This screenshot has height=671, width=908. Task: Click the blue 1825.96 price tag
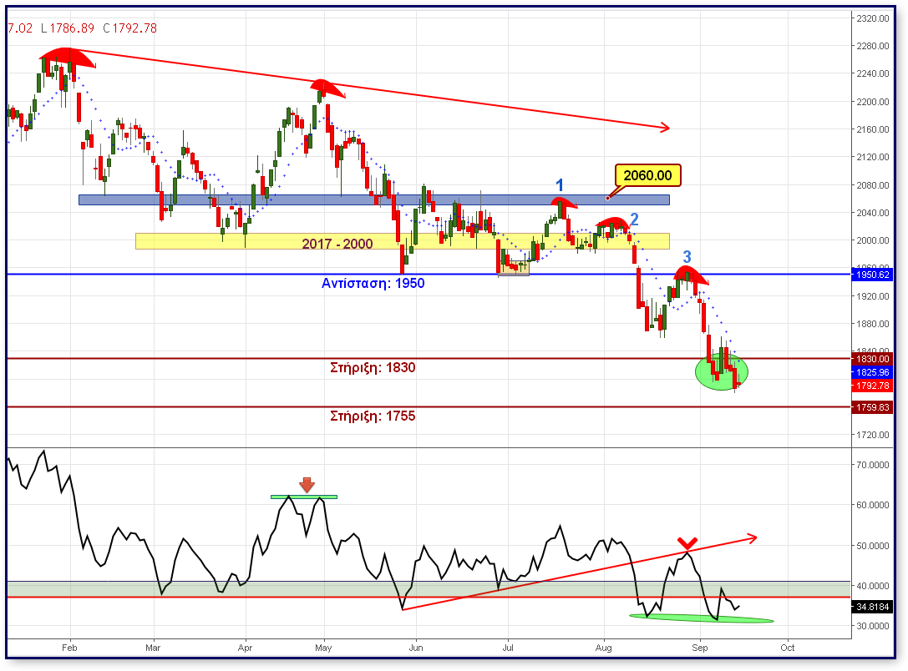click(x=872, y=372)
